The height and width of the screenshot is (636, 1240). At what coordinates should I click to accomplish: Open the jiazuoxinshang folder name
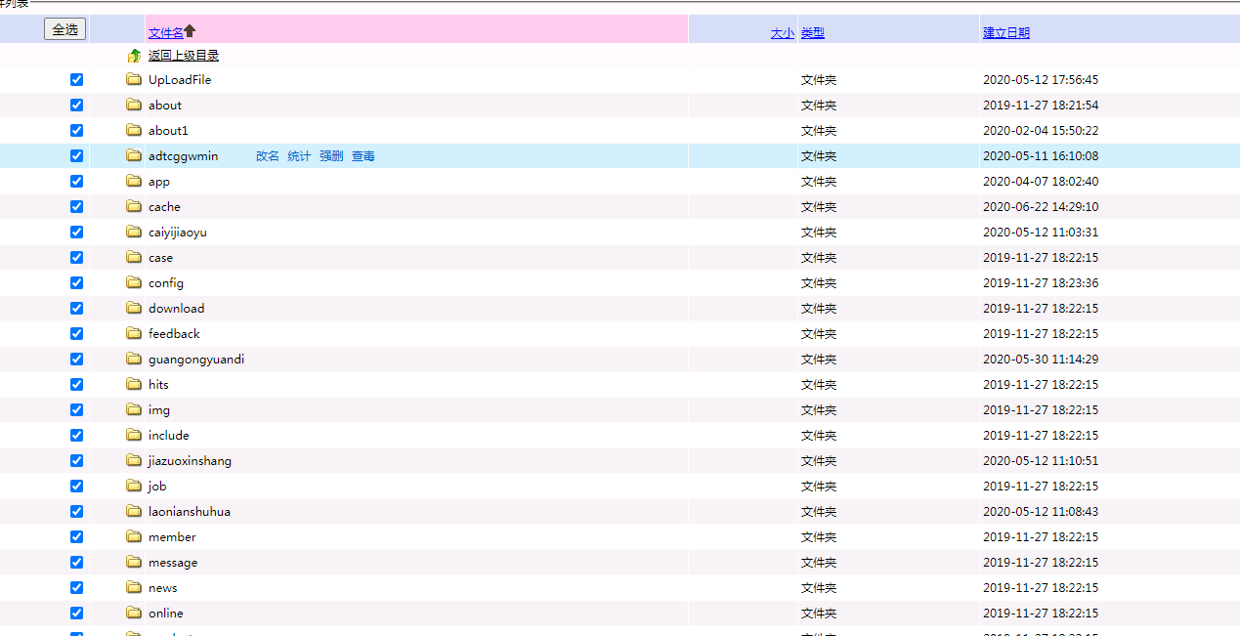(x=190, y=461)
